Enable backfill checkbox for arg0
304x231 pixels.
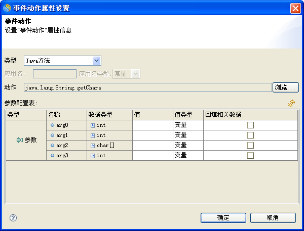click(250, 125)
